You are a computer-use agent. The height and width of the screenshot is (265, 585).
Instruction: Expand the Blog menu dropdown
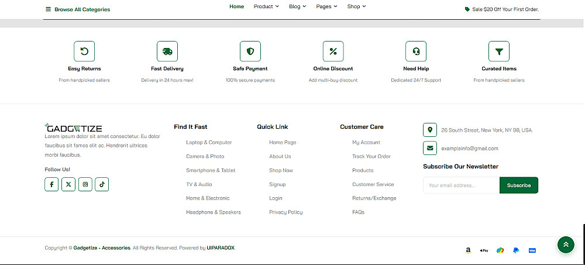pos(298,6)
